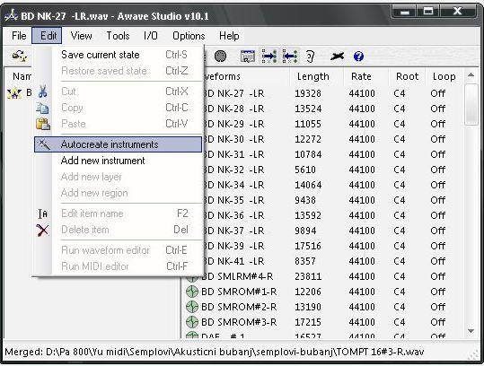Viewport: 484px width, 366px height.
Task: Click length value 23811
Action: 308,276
